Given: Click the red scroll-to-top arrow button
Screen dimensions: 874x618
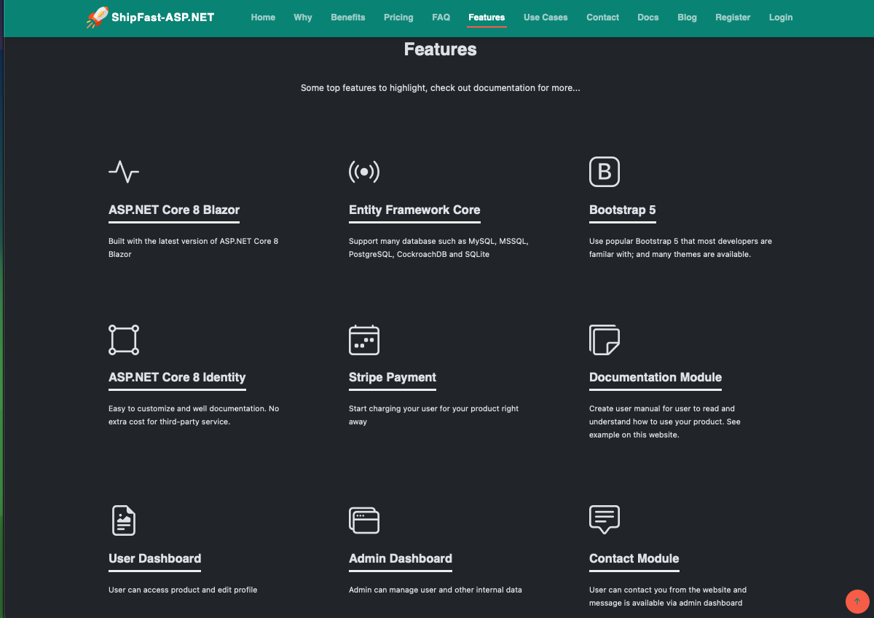Looking at the screenshot, I should (857, 601).
